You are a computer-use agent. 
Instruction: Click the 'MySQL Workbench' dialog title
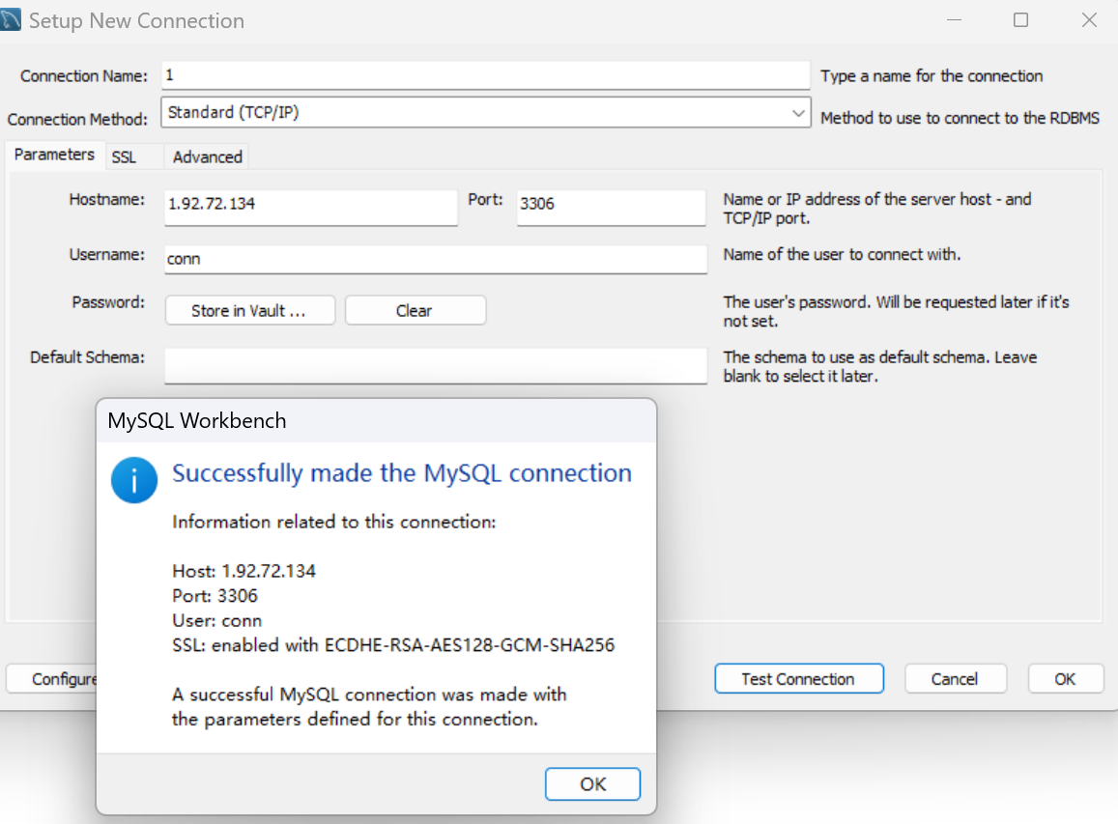(x=197, y=420)
